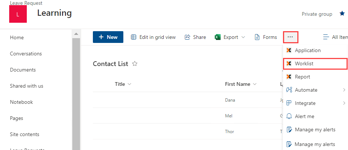Follow the site with the blue star icon
The width and height of the screenshot is (348, 150).
point(342,14)
